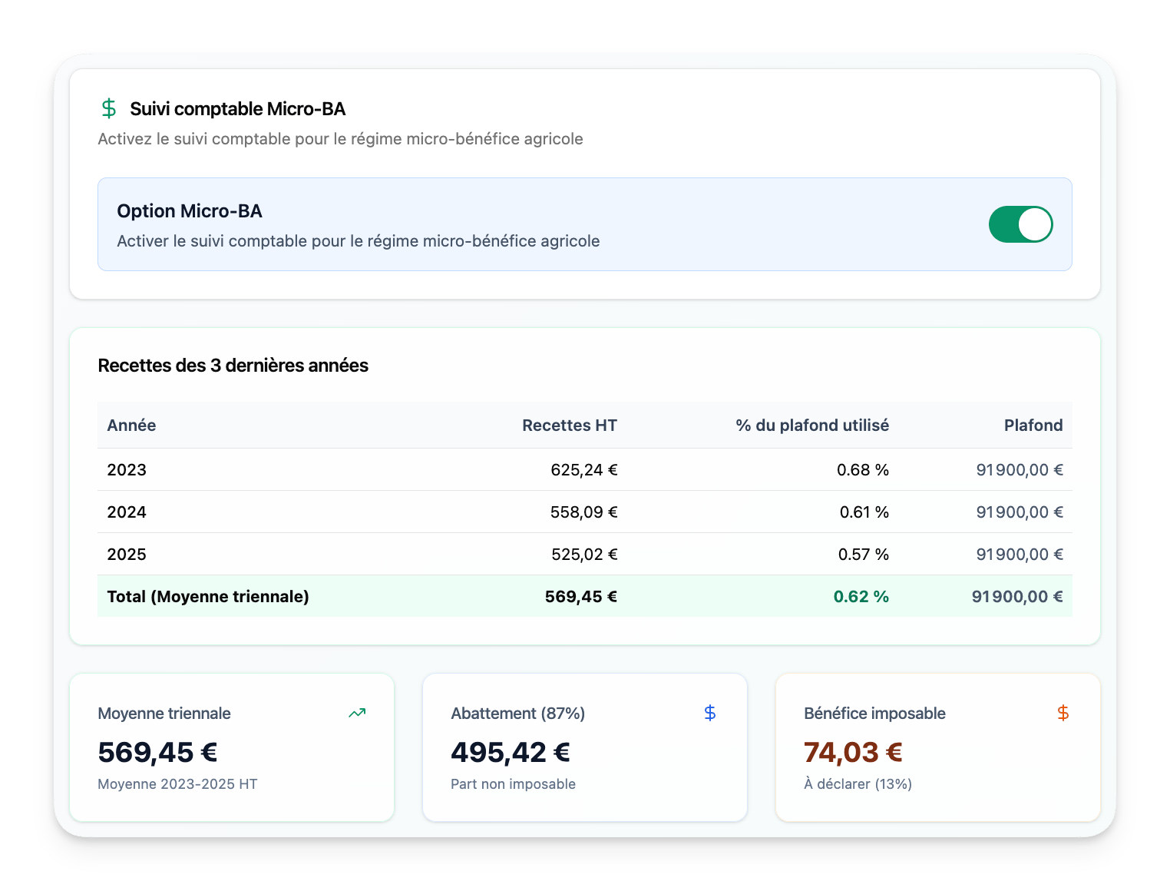
Task: Click the Plafond column header
Action: point(1033,426)
